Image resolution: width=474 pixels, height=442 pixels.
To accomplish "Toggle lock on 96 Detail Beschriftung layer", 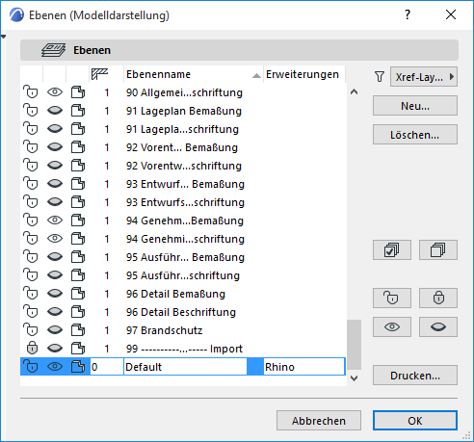I will (x=31, y=312).
